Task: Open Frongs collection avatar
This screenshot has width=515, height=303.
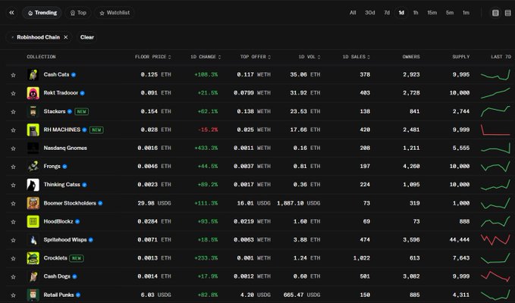Action: point(33,167)
